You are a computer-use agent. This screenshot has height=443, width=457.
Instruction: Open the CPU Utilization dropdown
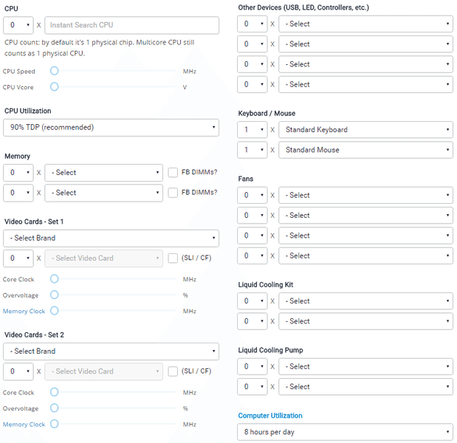point(111,128)
